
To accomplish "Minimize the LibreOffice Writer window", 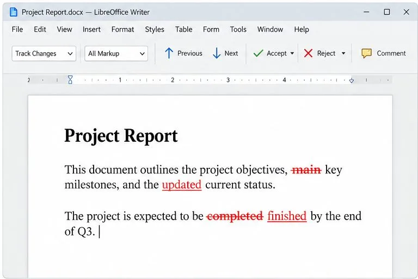I will [366, 12].
